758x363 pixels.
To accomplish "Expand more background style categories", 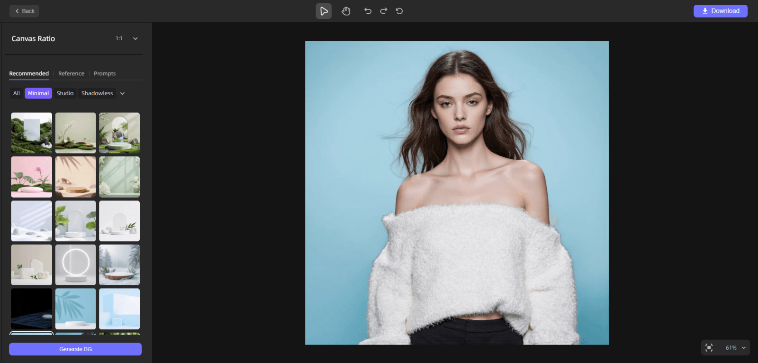I will click(122, 93).
